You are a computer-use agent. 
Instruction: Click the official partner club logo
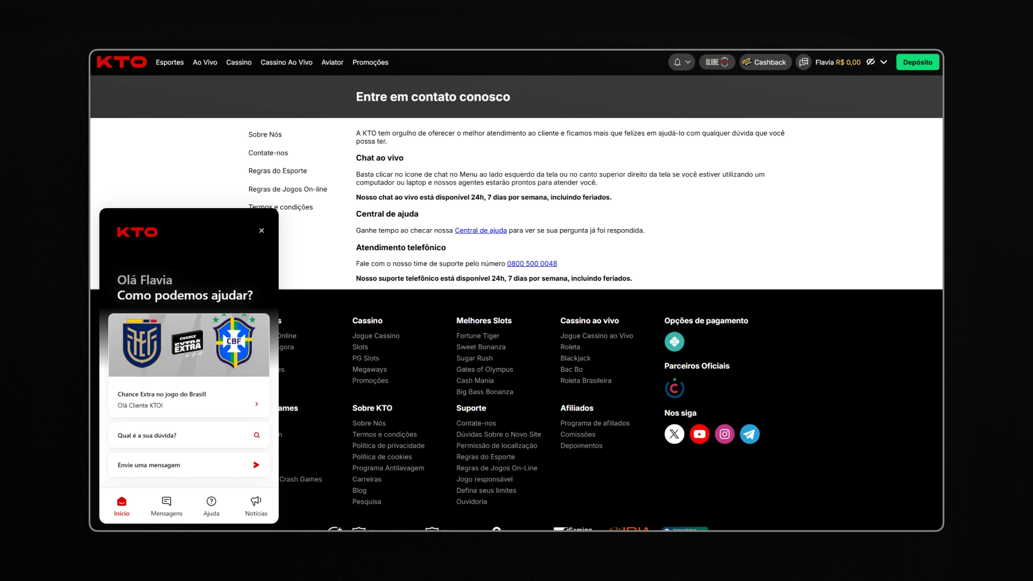pos(674,388)
